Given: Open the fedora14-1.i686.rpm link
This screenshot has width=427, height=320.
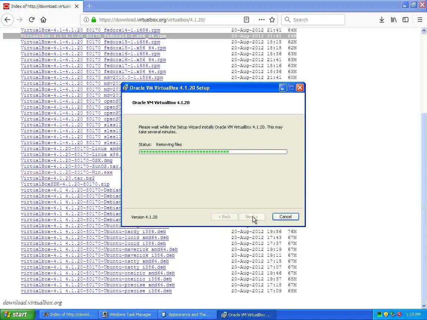Looking at the screenshot, I should click(90, 30).
